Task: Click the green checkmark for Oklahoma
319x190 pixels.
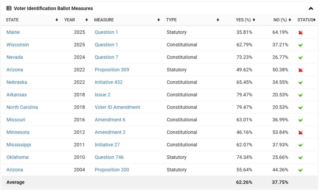Action: point(301,158)
